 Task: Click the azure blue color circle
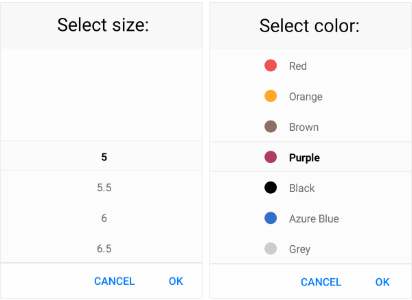pos(271,218)
